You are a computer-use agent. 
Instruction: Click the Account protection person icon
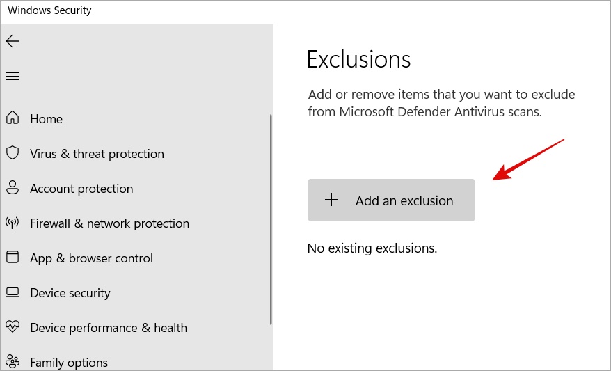13,187
